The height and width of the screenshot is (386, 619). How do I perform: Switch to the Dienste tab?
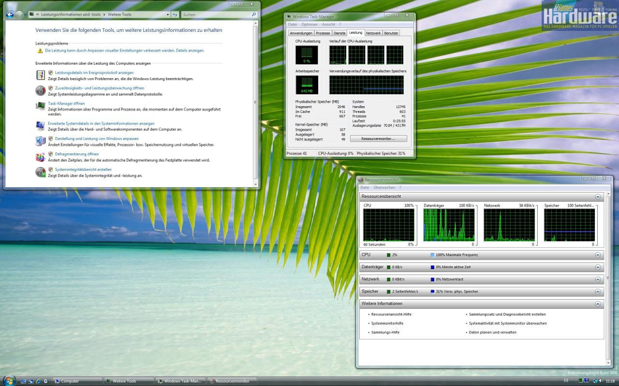pyautogui.click(x=339, y=33)
